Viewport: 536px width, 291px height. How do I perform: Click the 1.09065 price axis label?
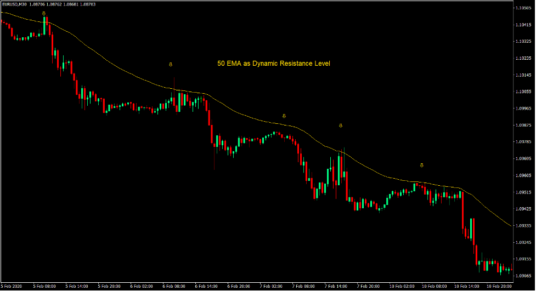[x=524, y=276]
